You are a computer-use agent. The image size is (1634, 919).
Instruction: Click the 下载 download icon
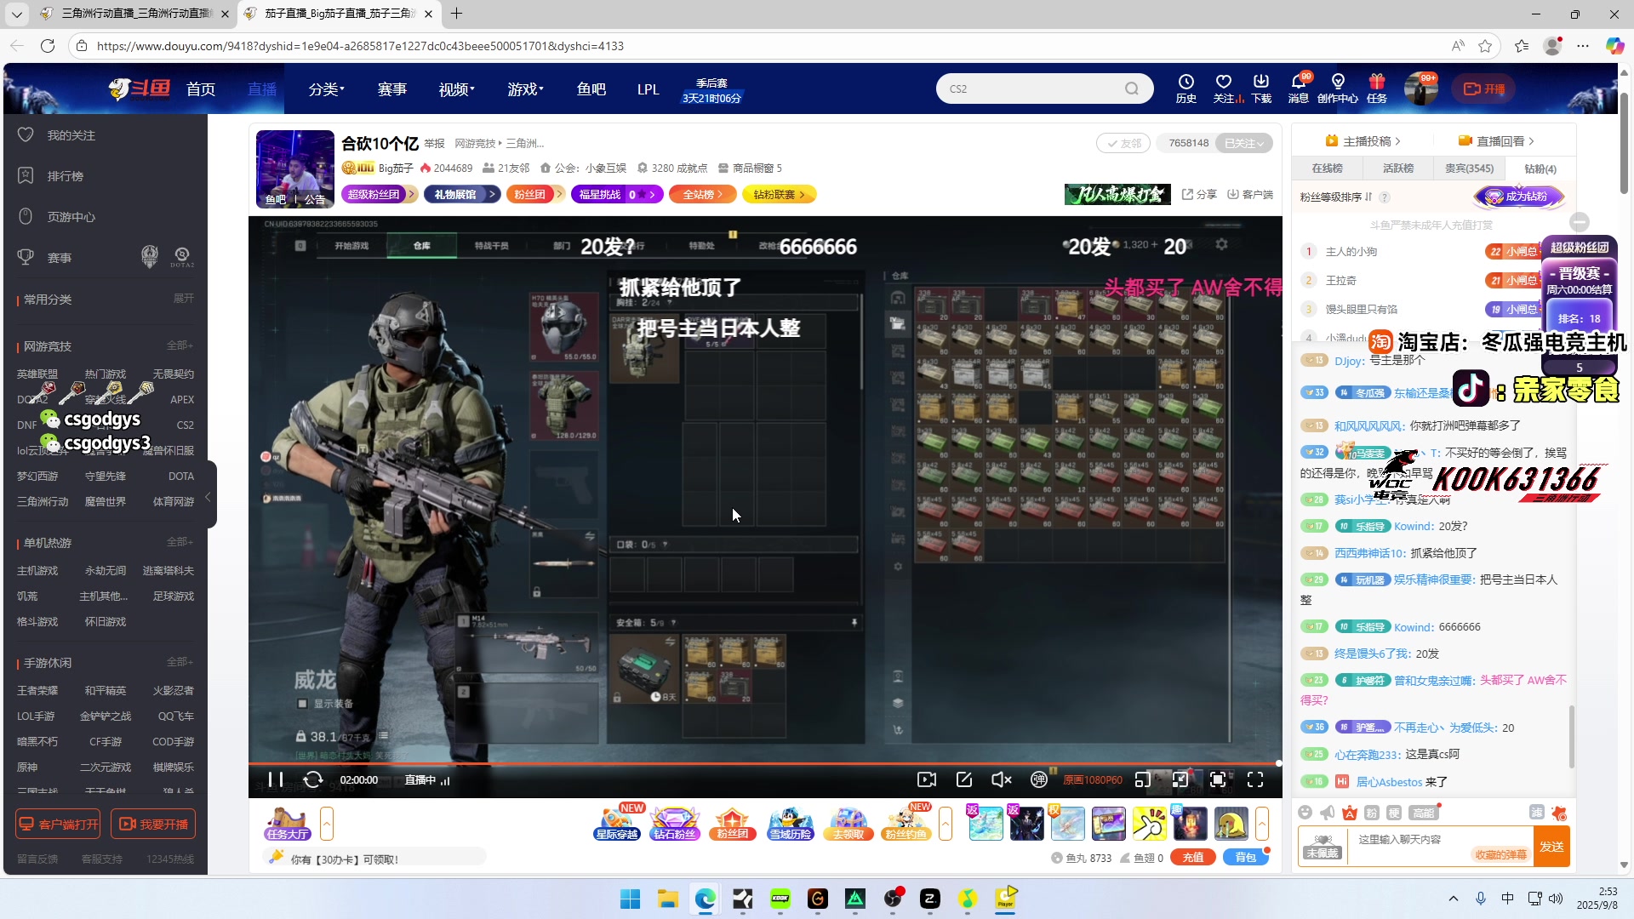pyautogui.click(x=1261, y=88)
